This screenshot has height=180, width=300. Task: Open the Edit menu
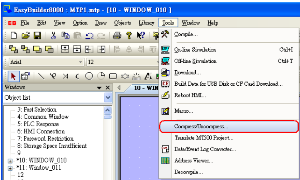[x=42, y=23]
